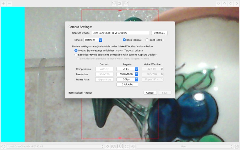This screenshot has width=240, height=150.
Task: Choose the Global device settings radio option
Action: click(x=76, y=50)
